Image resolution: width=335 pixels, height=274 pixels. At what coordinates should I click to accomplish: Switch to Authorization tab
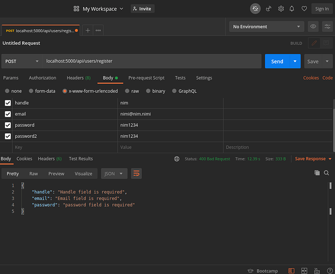43,78
